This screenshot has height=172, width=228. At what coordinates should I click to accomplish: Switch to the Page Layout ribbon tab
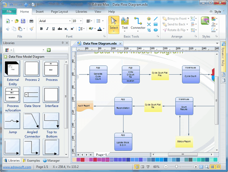coord(59,12)
